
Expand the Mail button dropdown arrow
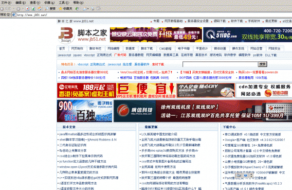pyautogui.click(x=88, y=9)
